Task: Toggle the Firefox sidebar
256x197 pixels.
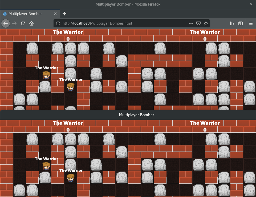Action: pos(241,23)
